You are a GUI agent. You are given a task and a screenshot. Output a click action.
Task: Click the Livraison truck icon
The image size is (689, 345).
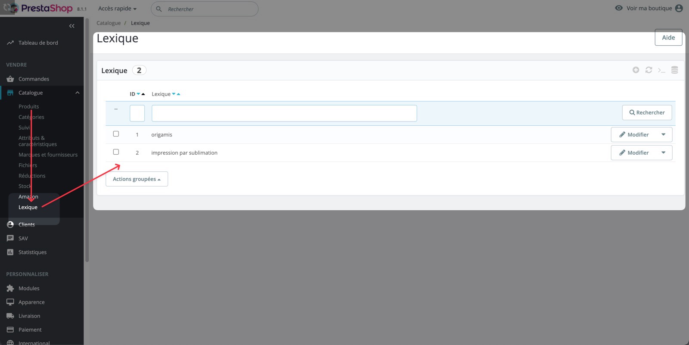[10, 316]
